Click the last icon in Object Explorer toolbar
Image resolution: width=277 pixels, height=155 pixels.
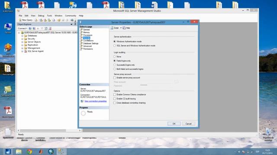(50, 28)
